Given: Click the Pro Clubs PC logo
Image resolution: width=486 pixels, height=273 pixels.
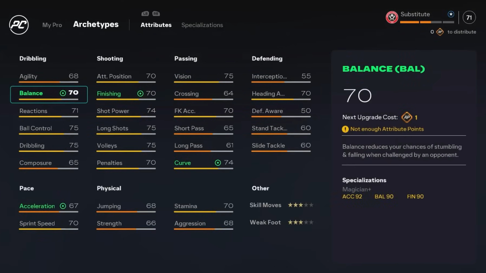Looking at the screenshot, I should pos(19,25).
